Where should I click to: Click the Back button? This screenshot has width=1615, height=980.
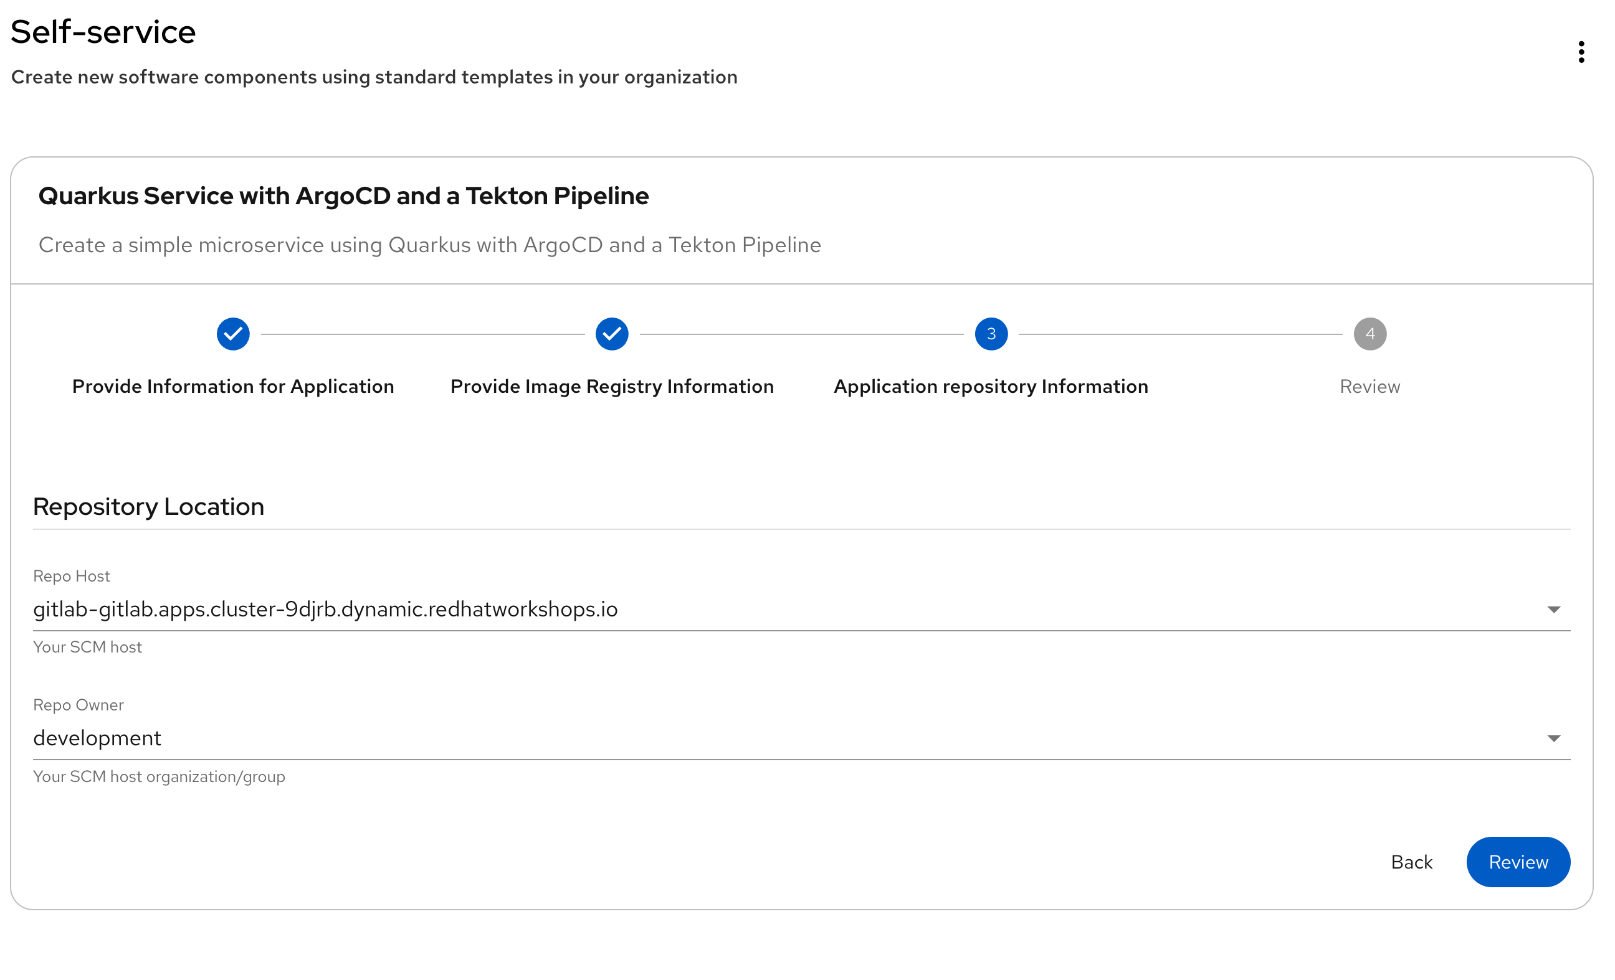pyautogui.click(x=1411, y=862)
